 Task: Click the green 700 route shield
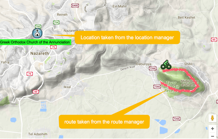38,27
